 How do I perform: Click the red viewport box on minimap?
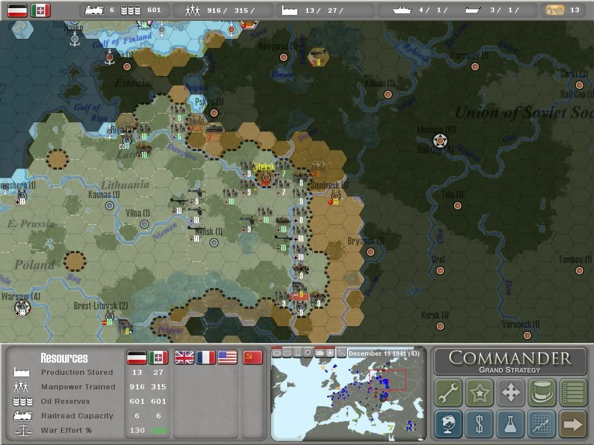click(x=387, y=380)
